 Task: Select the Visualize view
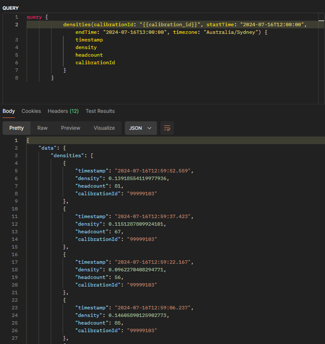pyautogui.click(x=104, y=128)
